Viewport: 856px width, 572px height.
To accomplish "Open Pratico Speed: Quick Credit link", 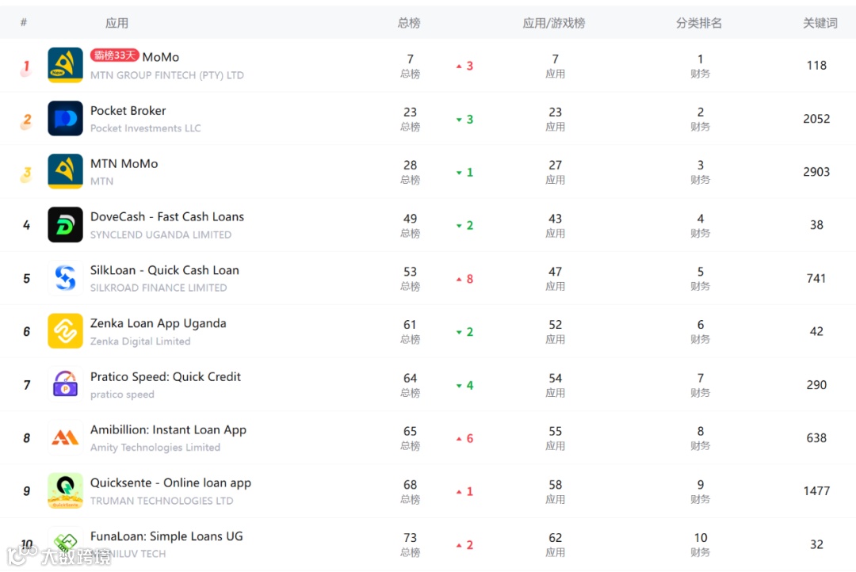I will 166,376.
